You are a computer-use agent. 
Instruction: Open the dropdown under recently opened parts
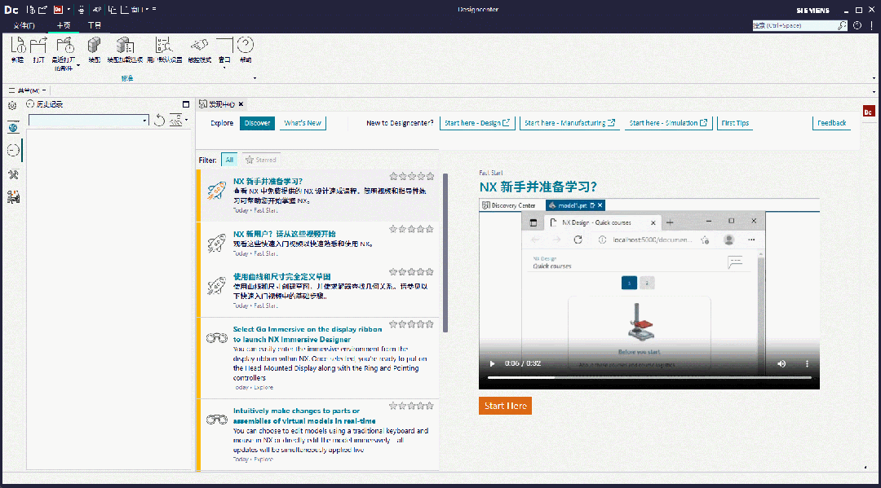78,66
